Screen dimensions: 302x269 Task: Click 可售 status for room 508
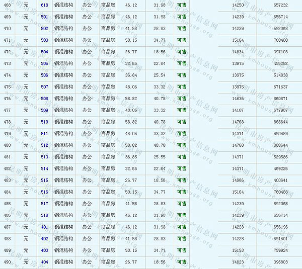tap(181, 99)
